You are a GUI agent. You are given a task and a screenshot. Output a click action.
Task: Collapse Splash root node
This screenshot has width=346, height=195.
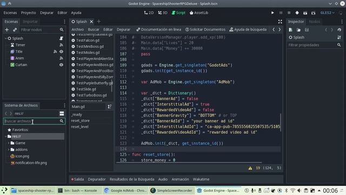(x=6, y=38)
